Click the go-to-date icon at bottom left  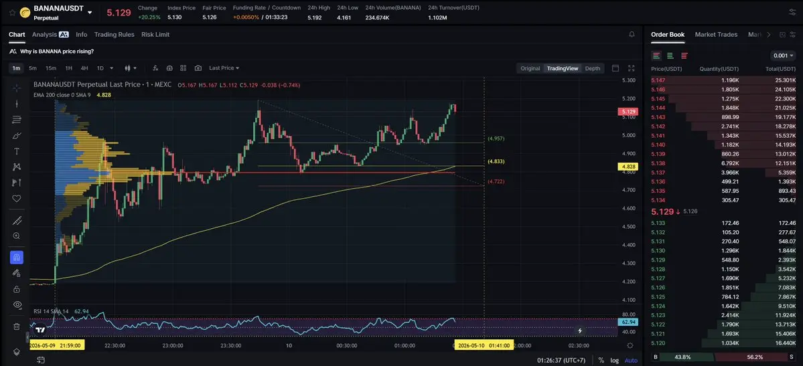(x=42, y=361)
